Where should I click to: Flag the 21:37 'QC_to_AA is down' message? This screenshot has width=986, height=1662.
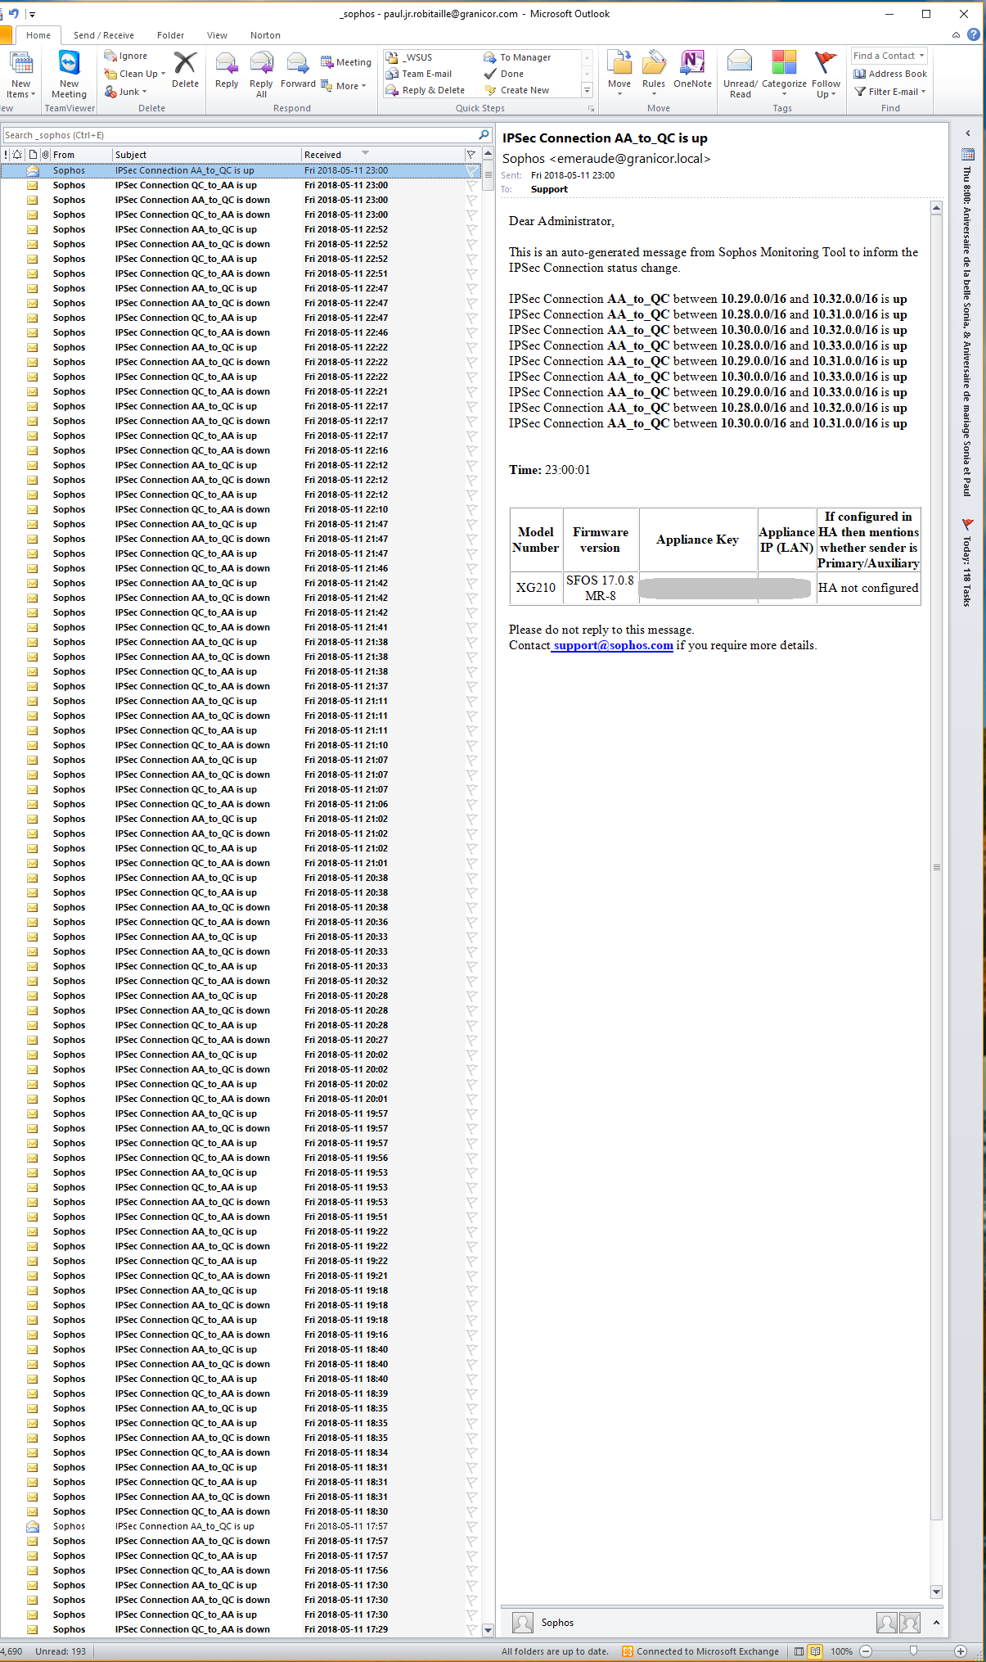point(471,687)
